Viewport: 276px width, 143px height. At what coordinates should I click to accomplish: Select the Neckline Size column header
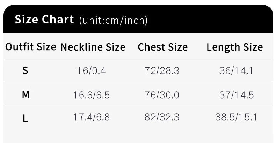click(93, 47)
